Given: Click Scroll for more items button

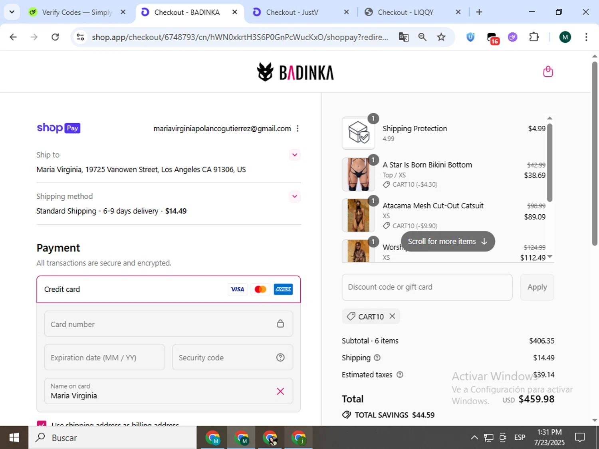Looking at the screenshot, I should tap(448, 241).
